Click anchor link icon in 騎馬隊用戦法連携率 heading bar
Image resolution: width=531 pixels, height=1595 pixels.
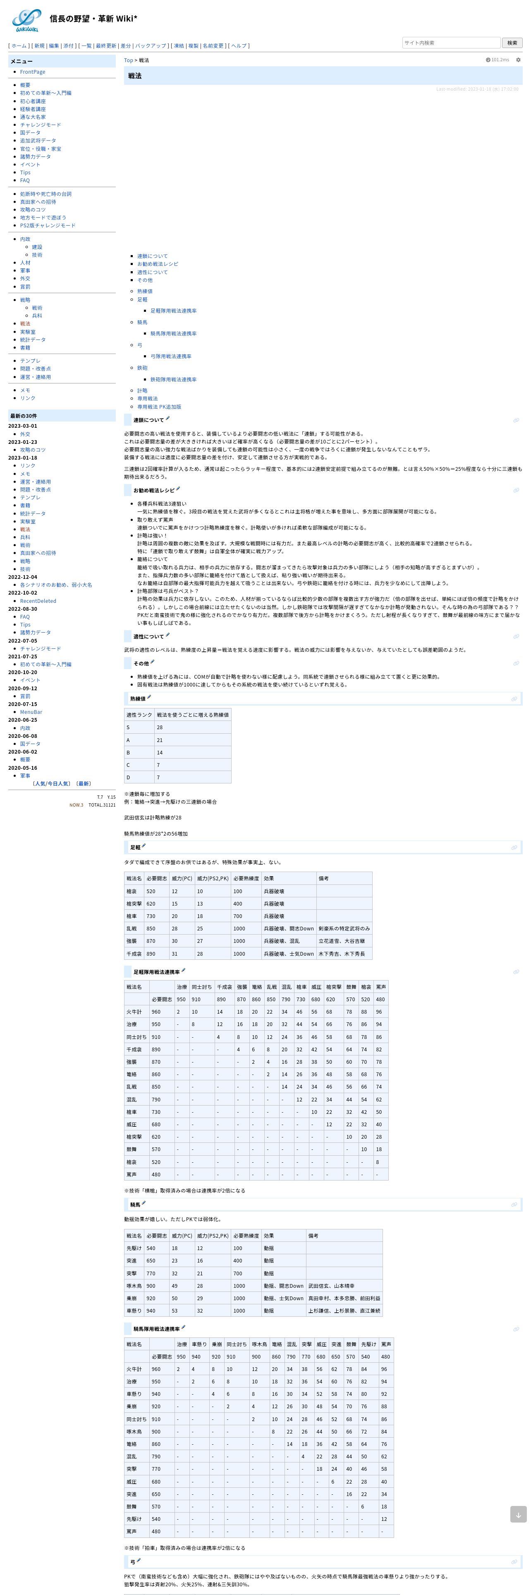click(516, 1329)
